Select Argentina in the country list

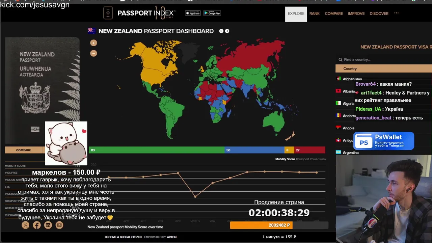[x=351, y=153]
